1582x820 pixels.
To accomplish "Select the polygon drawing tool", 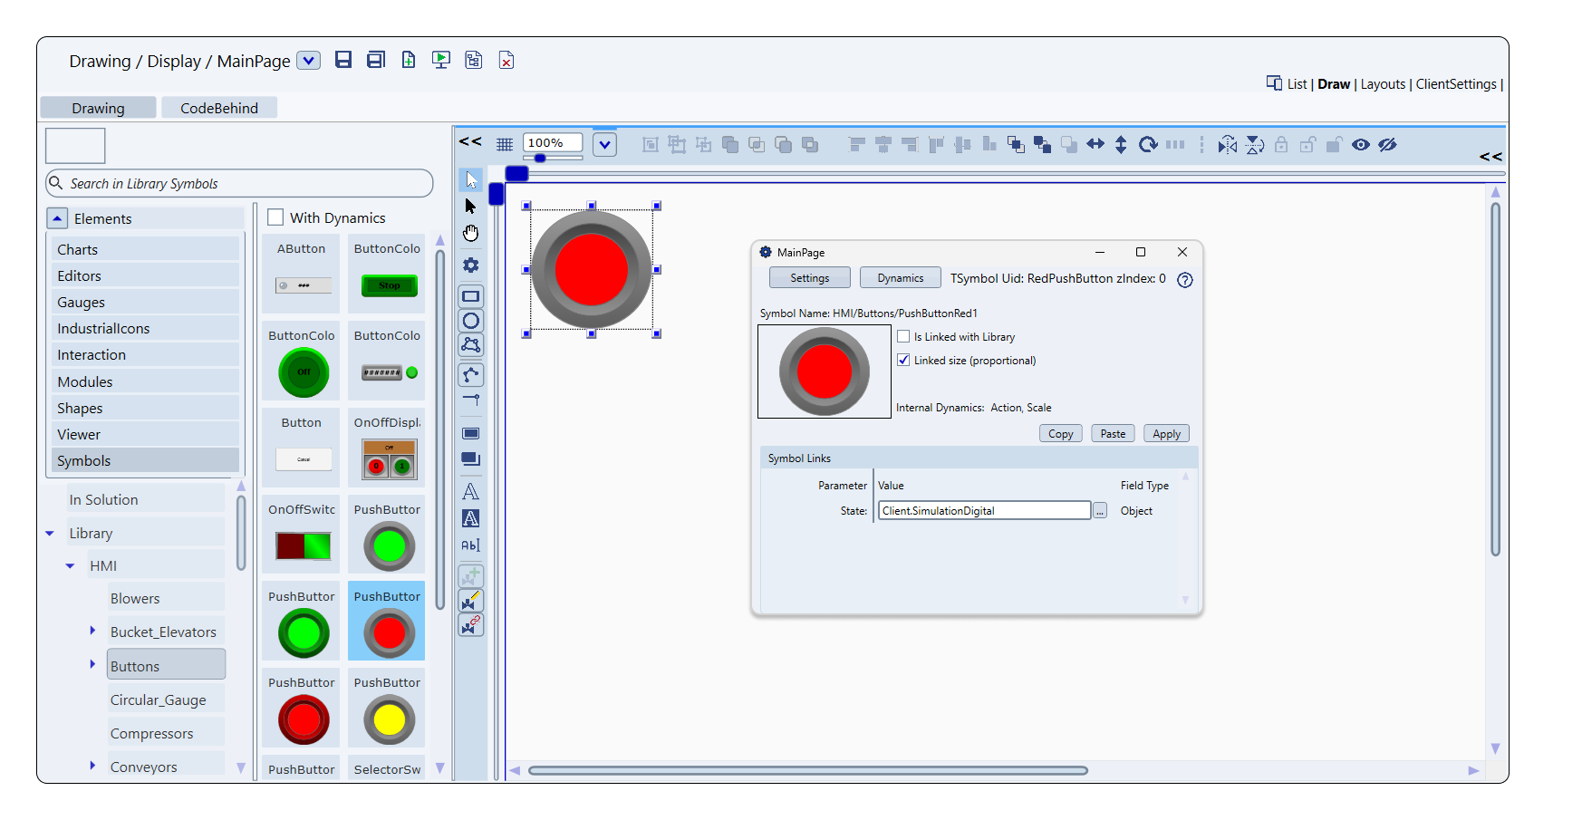I will click(471, 345).
